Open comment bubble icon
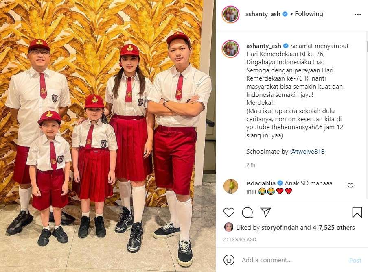The image size is (368, 272). pyautogui.click(x=248, y=213)
